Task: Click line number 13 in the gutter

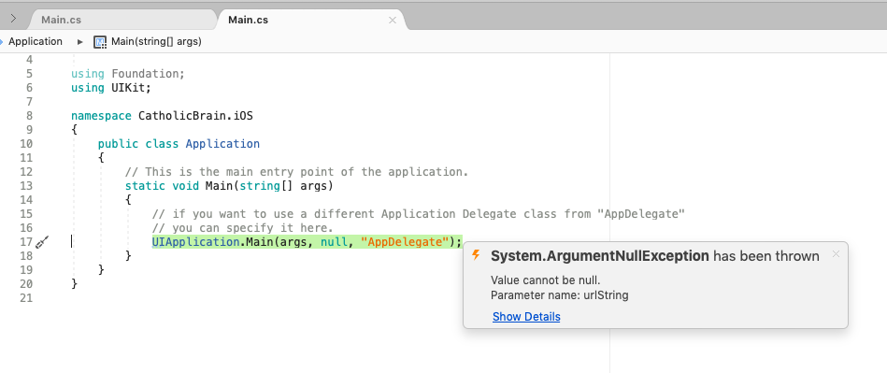Action: click(26, 186)
